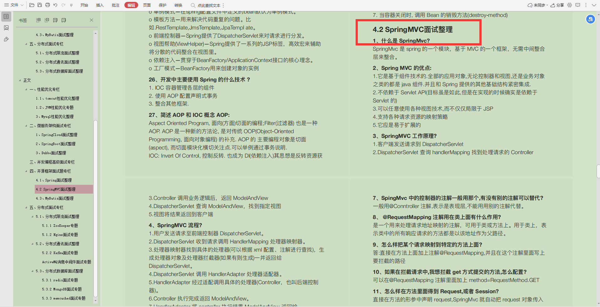
Task: Focus the 点此查找文本 search field
Action: coord(209,5)
